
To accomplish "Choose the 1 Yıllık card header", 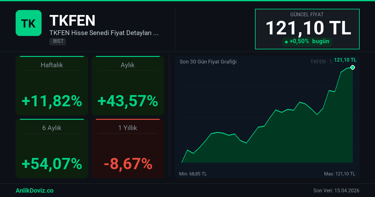I will coord(127,128).
